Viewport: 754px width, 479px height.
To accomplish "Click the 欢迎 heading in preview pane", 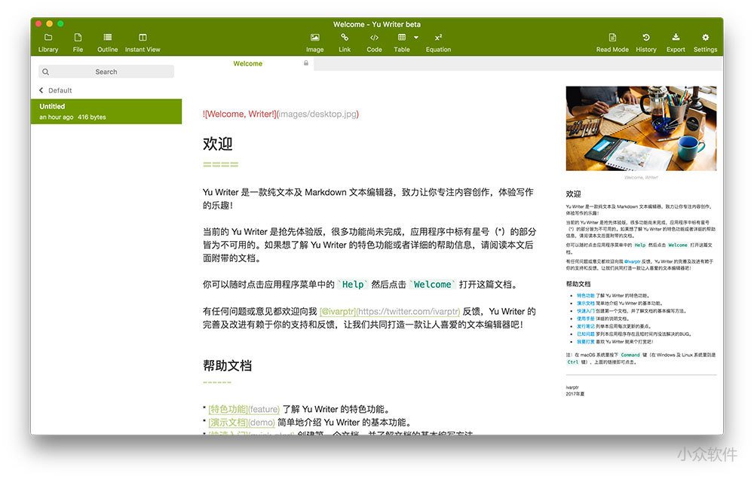I will point(573,194).
